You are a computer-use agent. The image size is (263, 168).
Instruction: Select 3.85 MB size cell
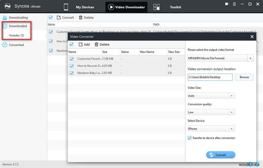[x=107, y=73]
